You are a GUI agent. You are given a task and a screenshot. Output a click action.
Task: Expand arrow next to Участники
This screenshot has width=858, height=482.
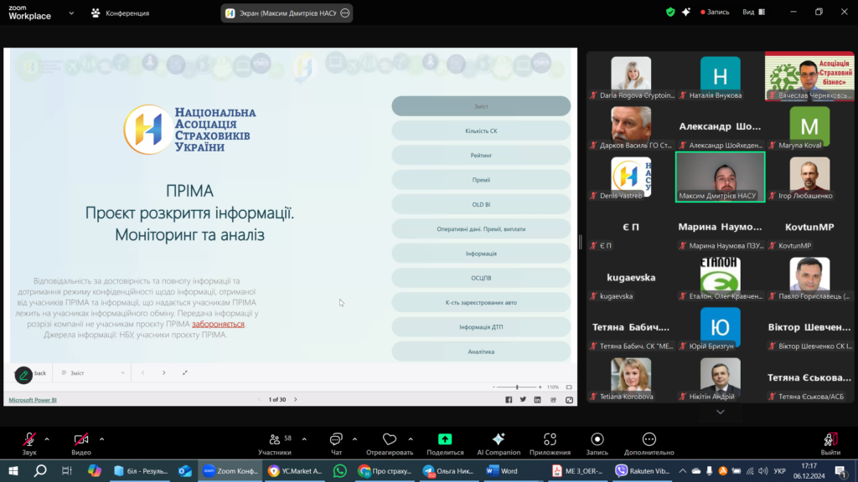[x=304, y=438]
